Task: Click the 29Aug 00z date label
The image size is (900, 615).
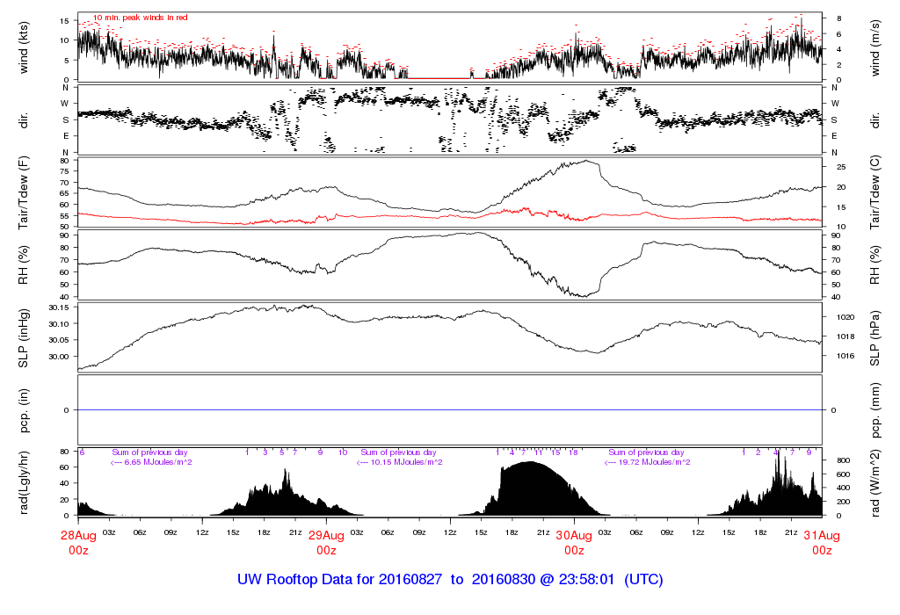Action: tap(326, 542)
